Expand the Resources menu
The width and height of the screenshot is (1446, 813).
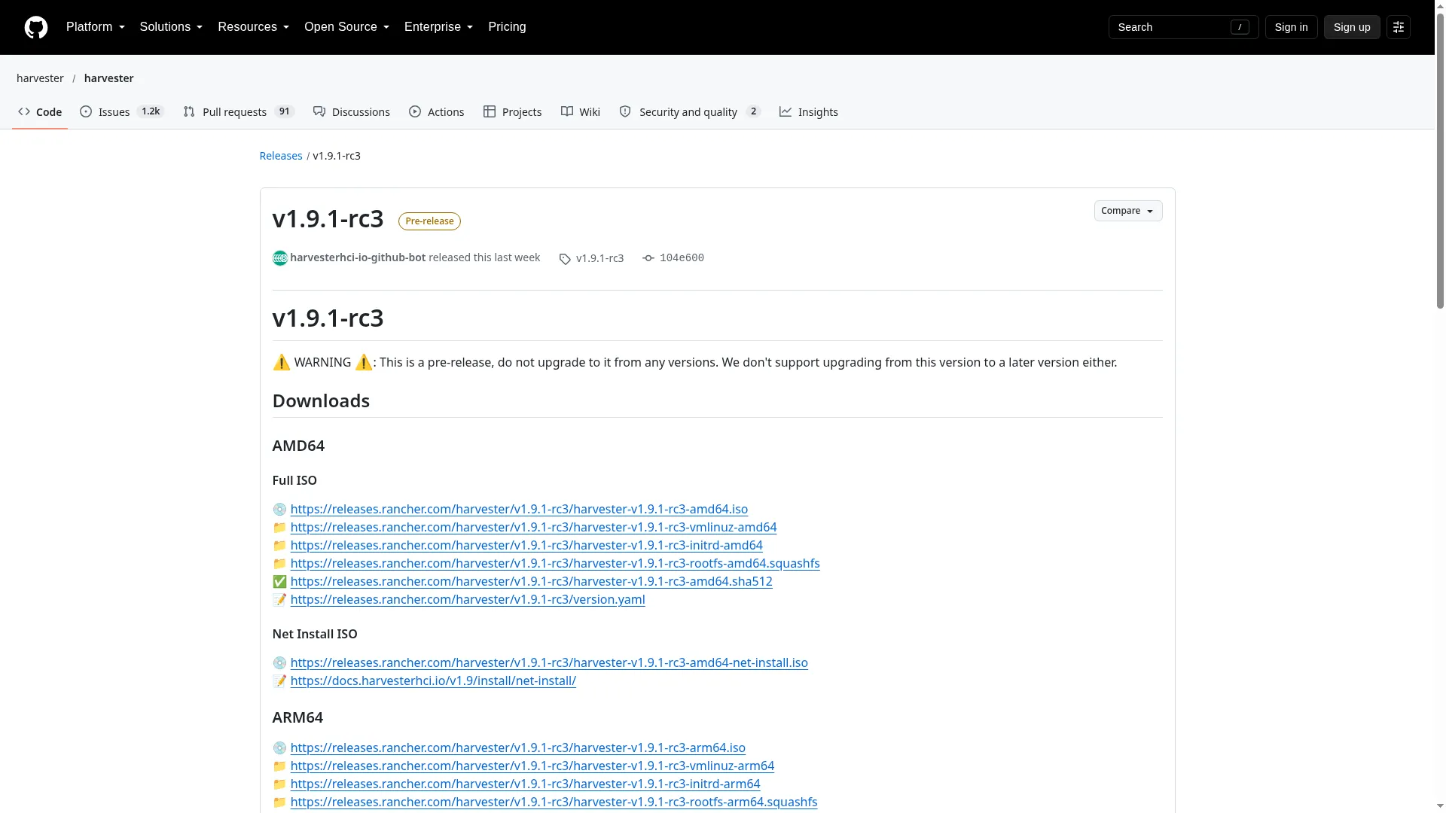pos(253,27)
